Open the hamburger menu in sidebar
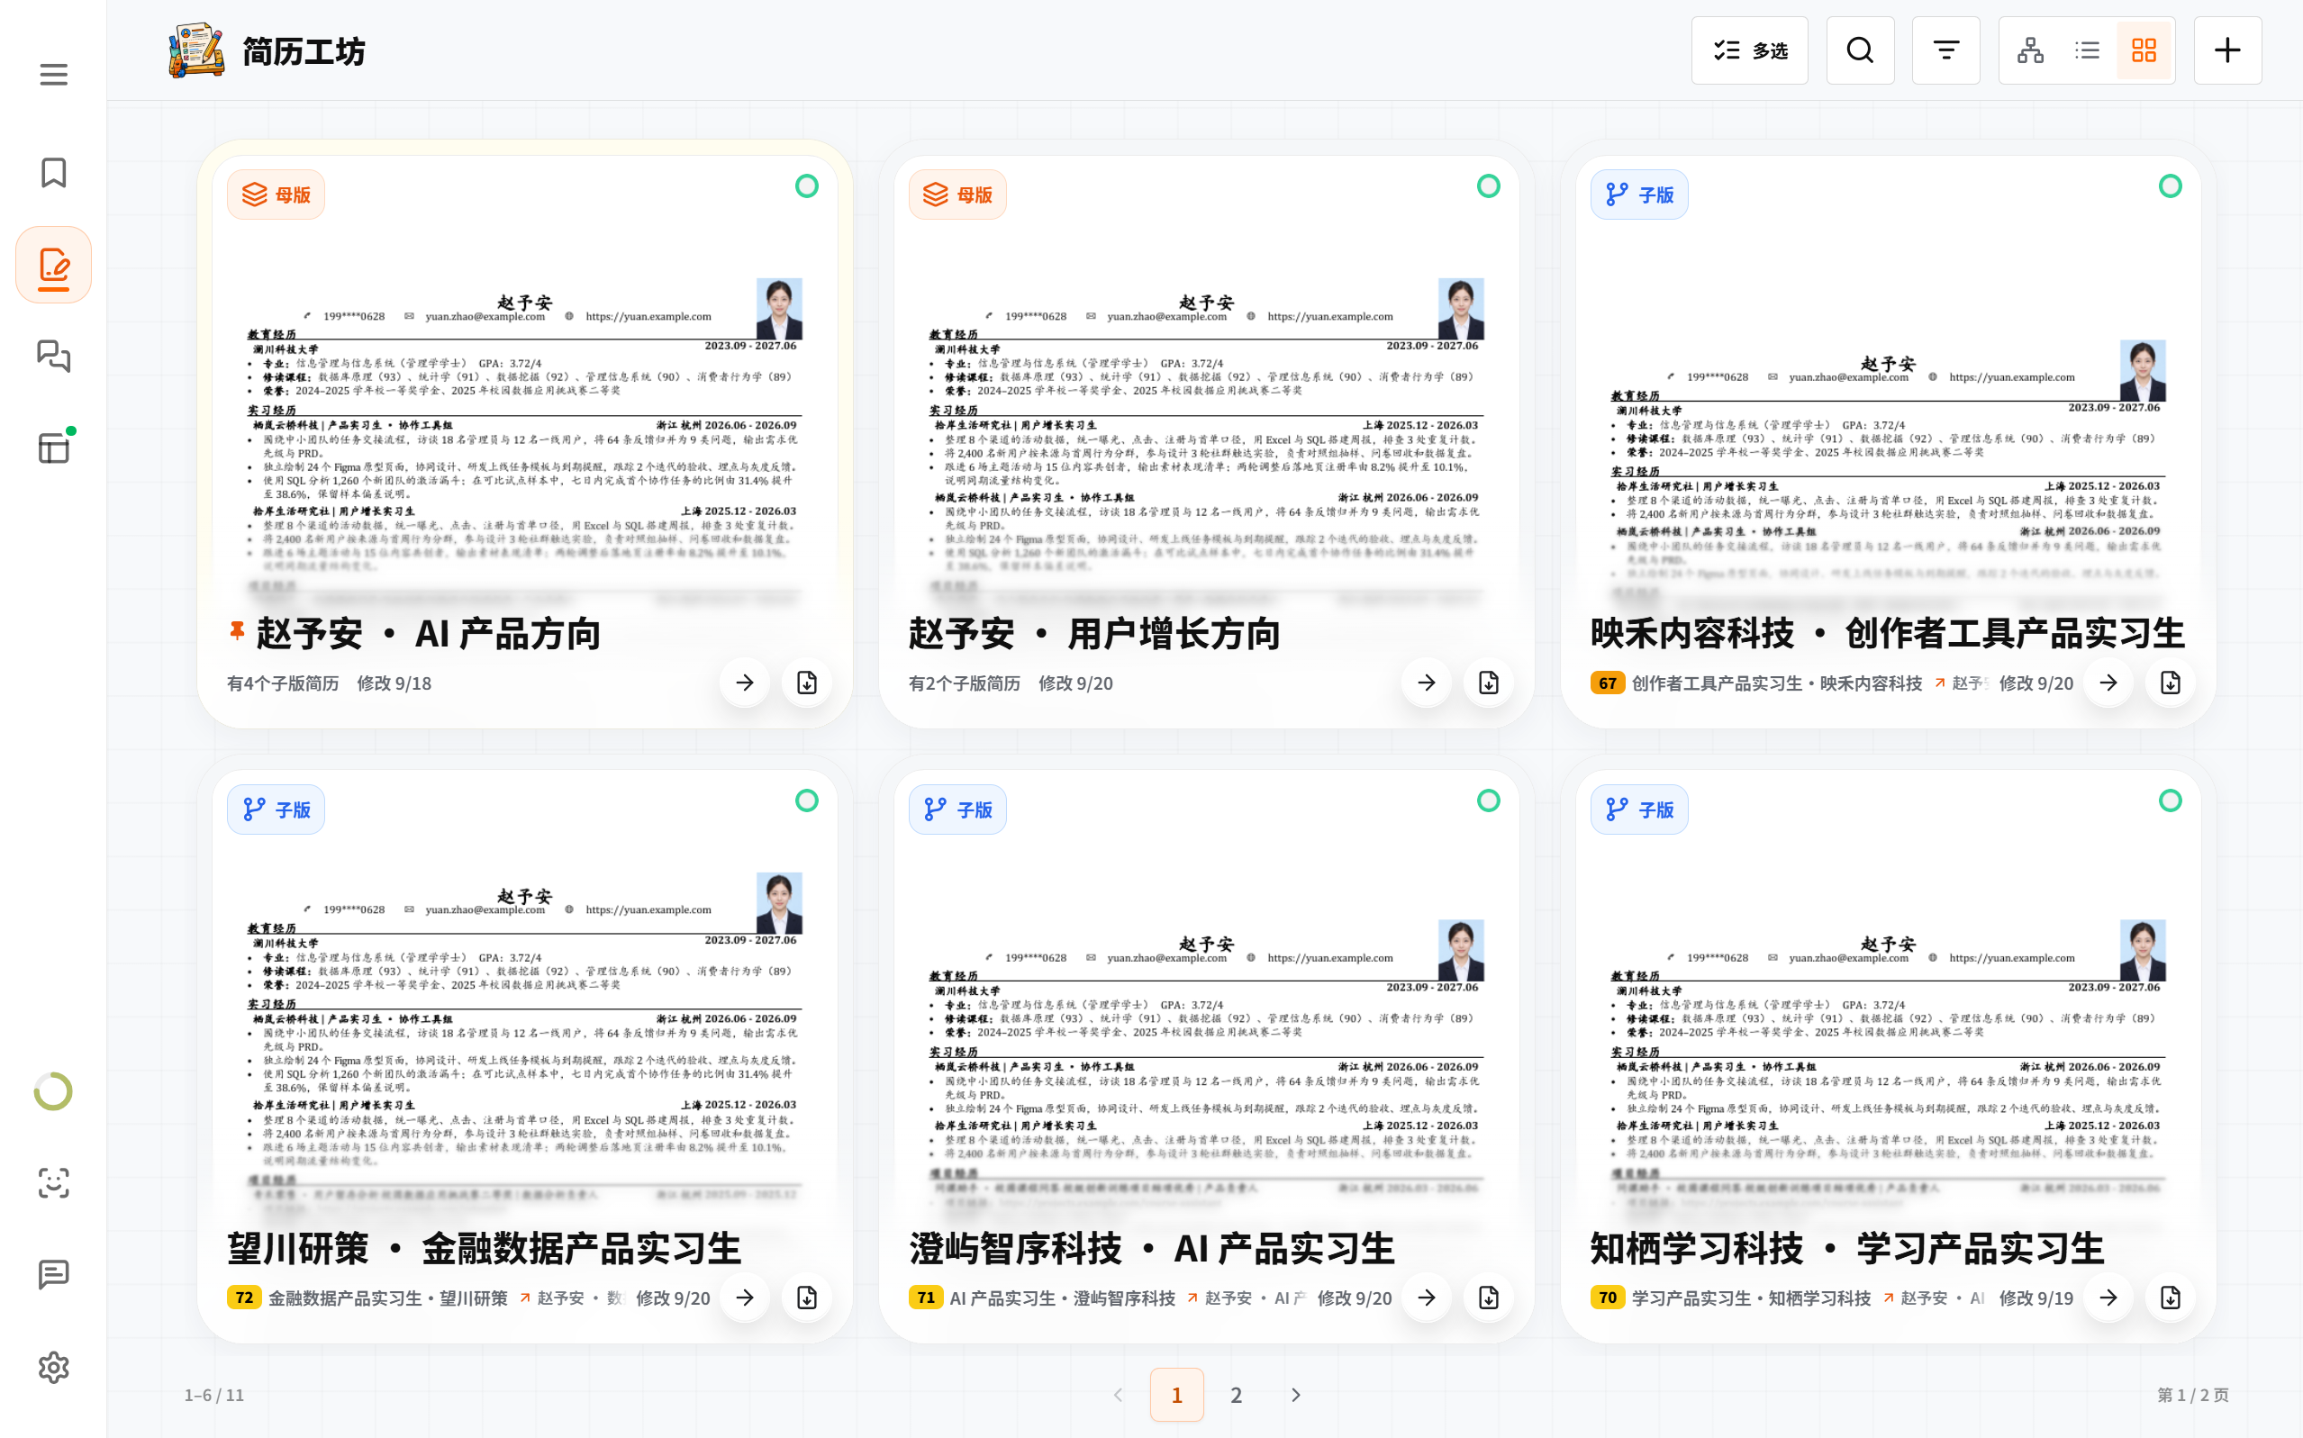 tap(53, 74)
